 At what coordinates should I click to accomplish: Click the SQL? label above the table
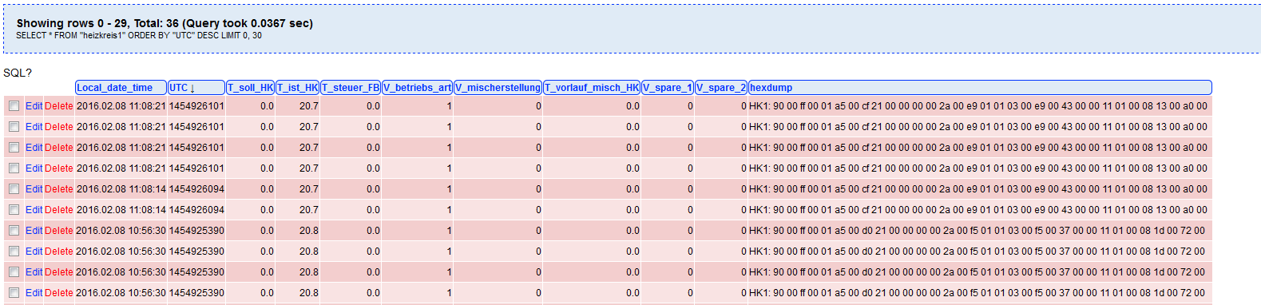tap(18, 73)
